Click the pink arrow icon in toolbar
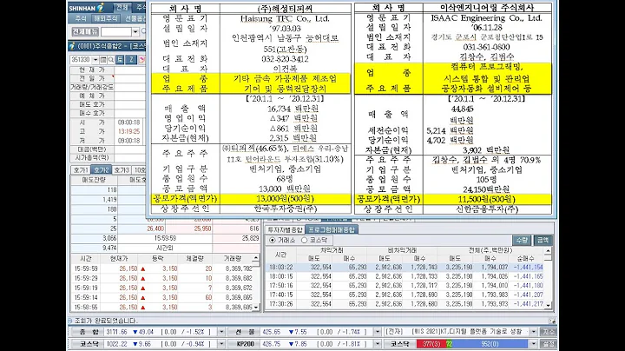The image size is (625, 351). (141, 60)
